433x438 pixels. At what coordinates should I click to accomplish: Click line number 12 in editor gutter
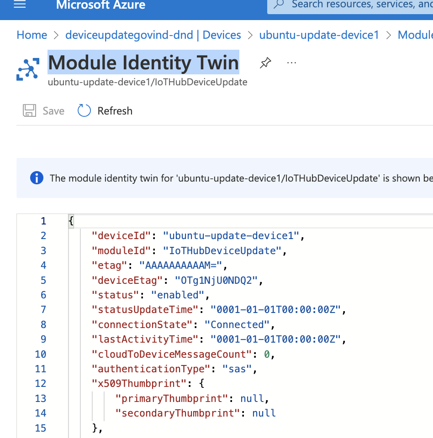(41, 384)
